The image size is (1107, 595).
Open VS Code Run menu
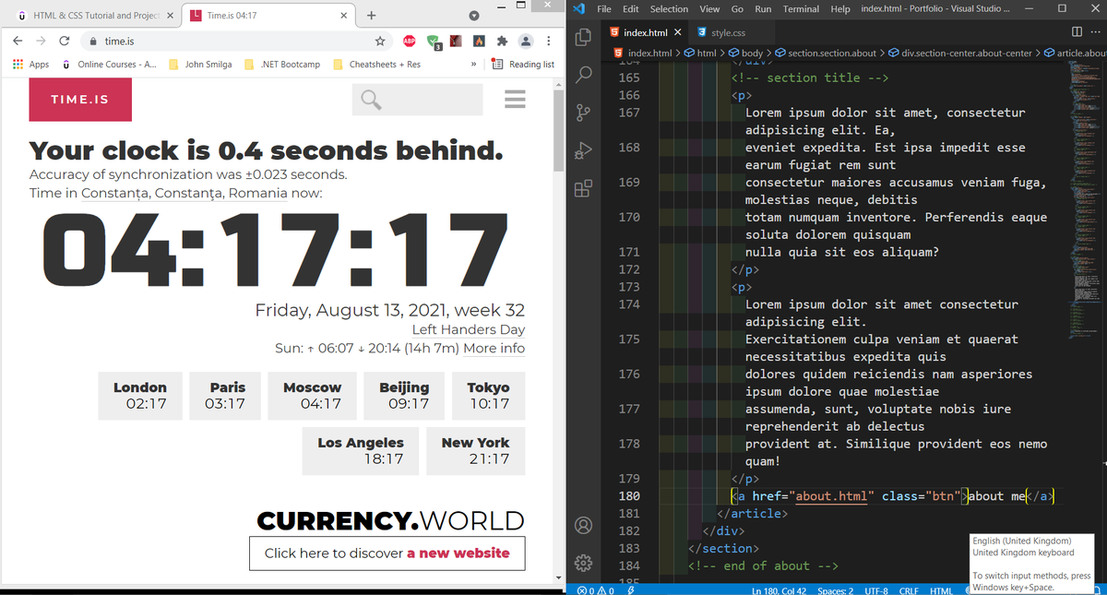pos(763,9)
